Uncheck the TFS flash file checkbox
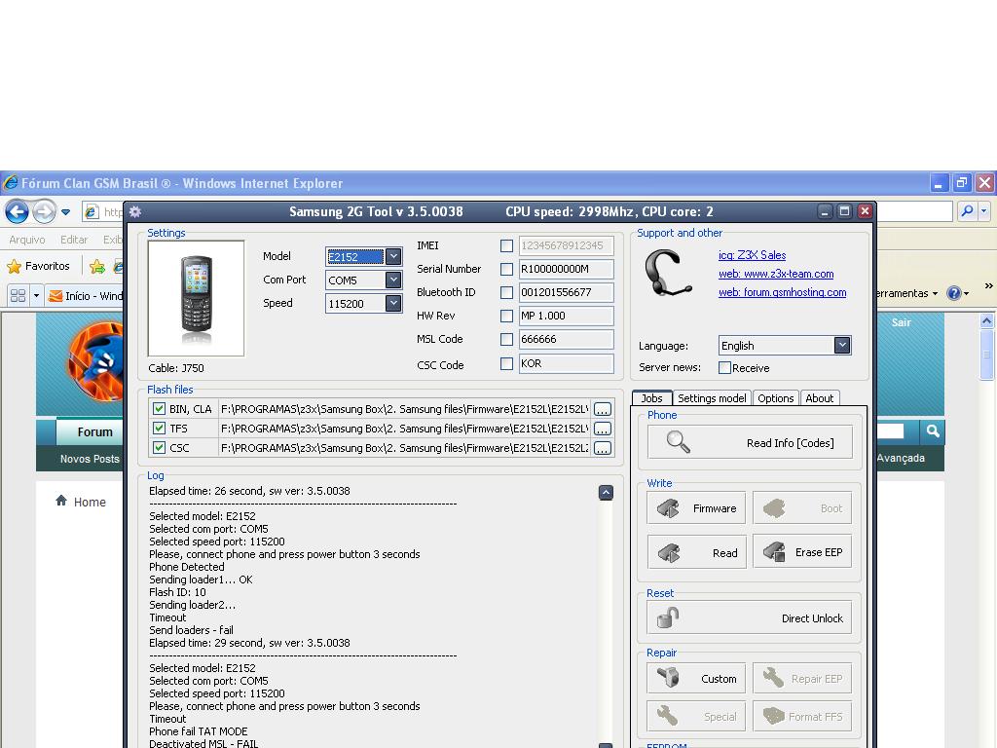 pyautogui.click(x=159, y=429)
